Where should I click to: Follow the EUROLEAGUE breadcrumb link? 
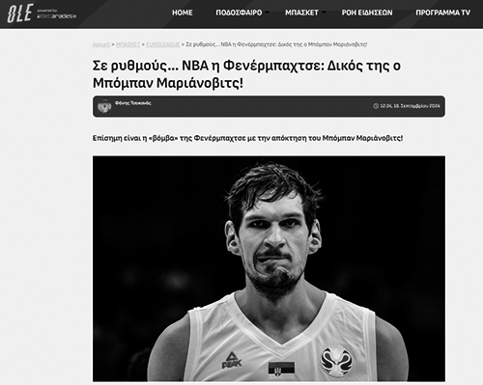coord(163,44)
